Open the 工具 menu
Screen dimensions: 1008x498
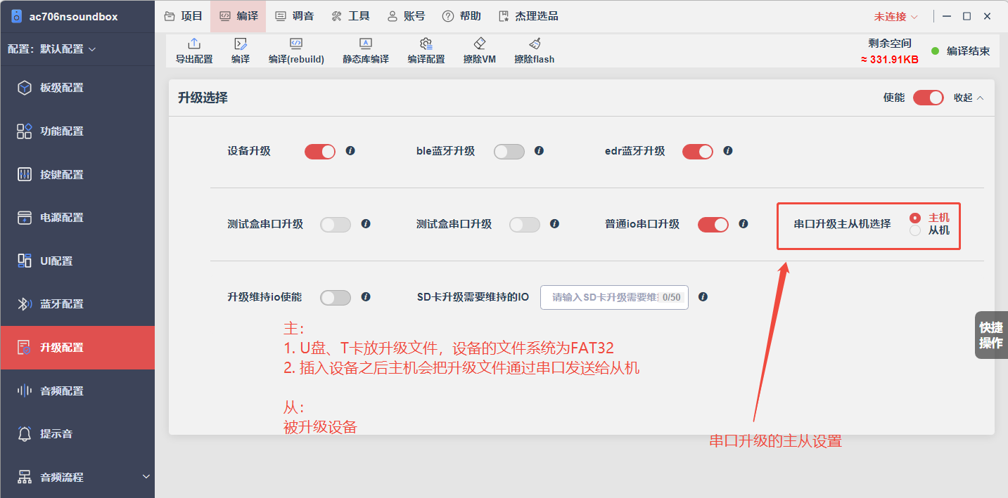(x=350, y=16)
